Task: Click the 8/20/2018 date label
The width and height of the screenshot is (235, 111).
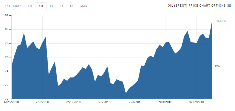Action: [x=135, y=102]
